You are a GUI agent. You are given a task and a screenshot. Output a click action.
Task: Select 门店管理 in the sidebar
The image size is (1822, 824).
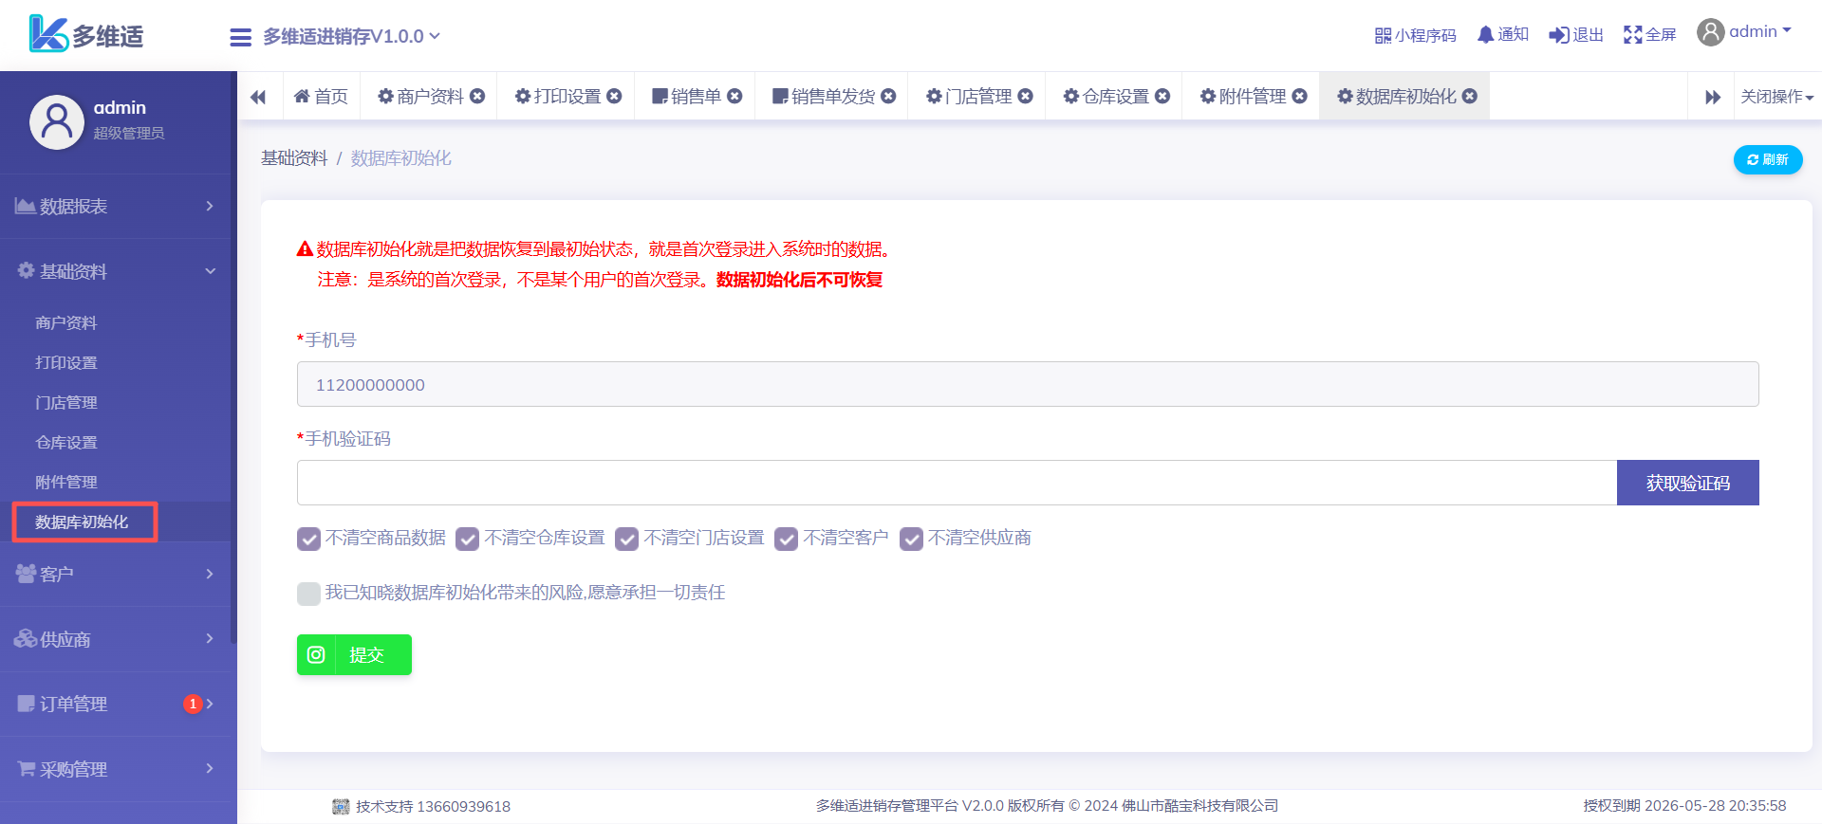66,403
